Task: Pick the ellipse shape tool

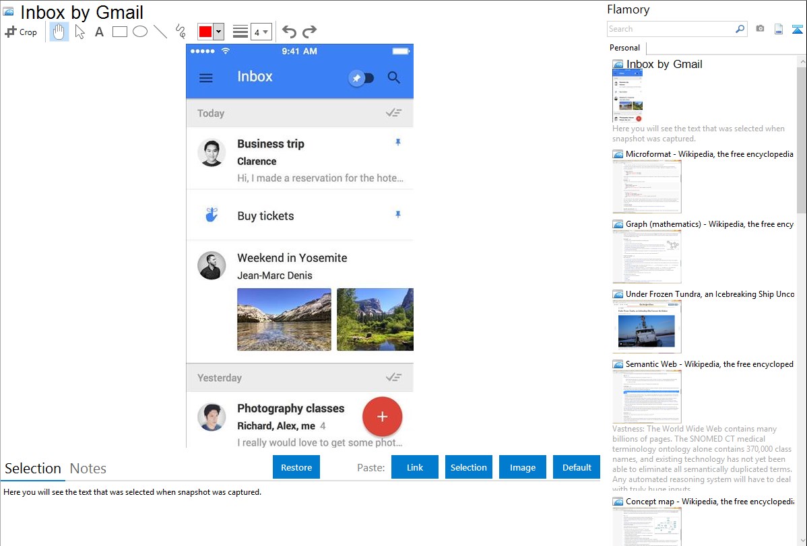Action: point(140,32)
